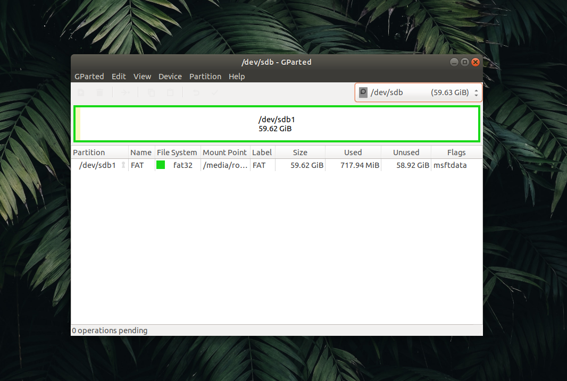Open the Edit menu
Viewport: 567px width, 381px height.
(119, 77)
